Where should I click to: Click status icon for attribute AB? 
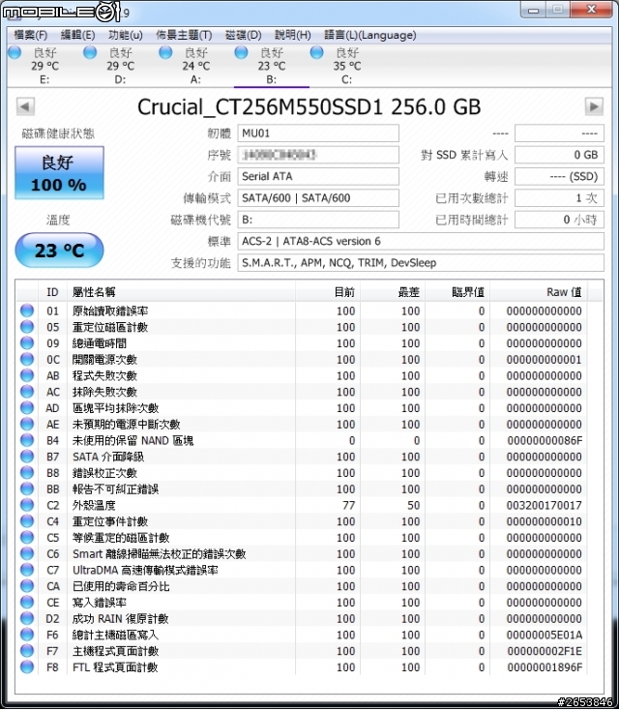pos(27,375)
